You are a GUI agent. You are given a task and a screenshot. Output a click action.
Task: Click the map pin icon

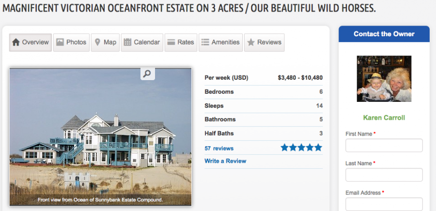click(97, 42)
